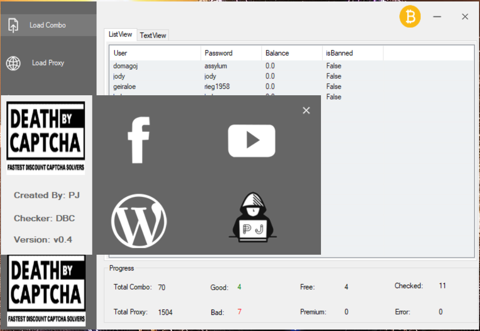Screen dimensions: 480x331
Task: Click the Load Proxy globe icon
Action: (x=13, y=63)
